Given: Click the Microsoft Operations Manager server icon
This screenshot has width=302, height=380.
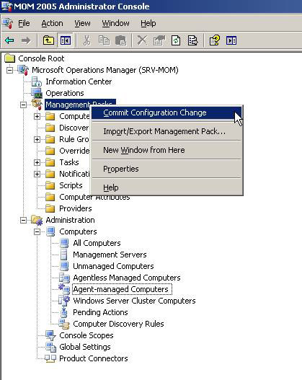Looking at the screenshot, I should (x=24, y=70).
